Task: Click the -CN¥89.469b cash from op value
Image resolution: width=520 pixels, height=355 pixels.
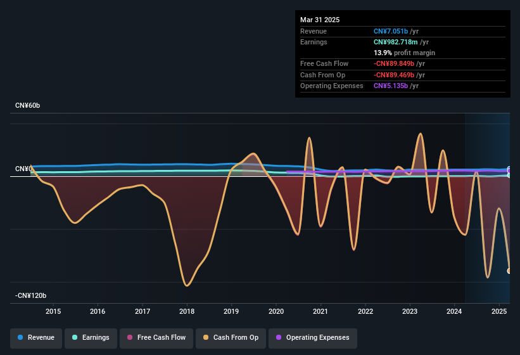Action: pos(394,75)
